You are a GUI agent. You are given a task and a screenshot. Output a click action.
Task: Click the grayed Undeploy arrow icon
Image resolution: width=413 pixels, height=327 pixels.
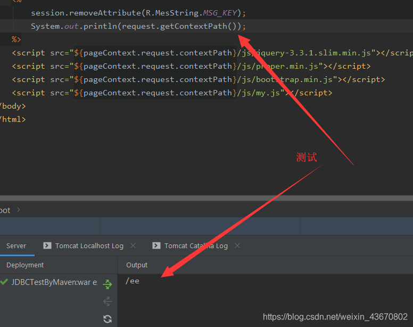pos(108,301)
